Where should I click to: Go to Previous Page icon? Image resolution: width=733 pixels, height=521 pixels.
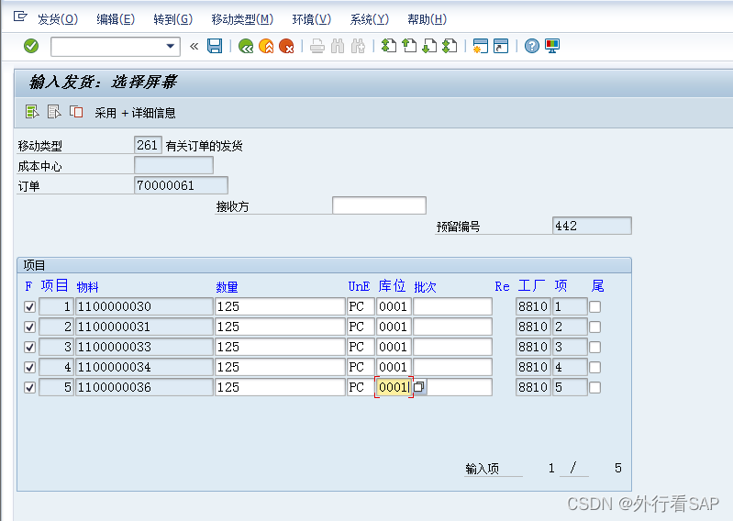click(x=409, y=46)
